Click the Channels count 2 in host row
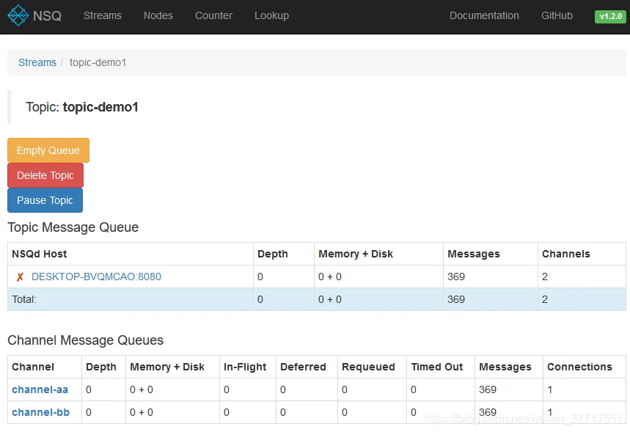The width and height of the screenshot is (630, 432). (545, 277)
